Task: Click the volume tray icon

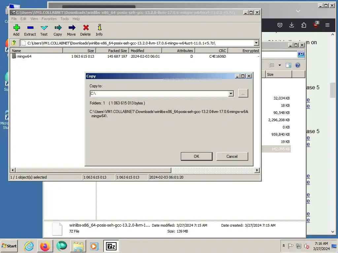Action: [306, 246]
